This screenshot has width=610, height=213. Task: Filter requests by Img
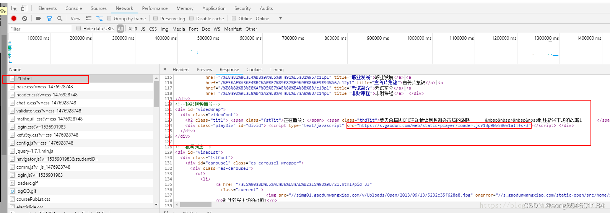coord(164,29)
